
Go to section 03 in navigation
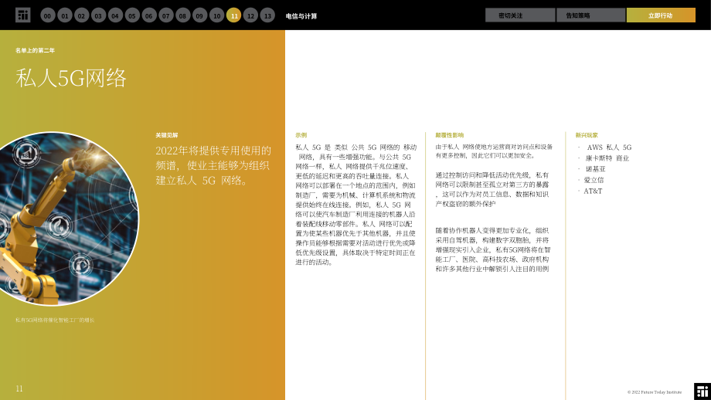coord(98,15)
